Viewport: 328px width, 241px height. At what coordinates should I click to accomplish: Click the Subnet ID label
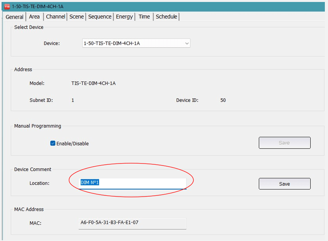[x=41, y=100]
